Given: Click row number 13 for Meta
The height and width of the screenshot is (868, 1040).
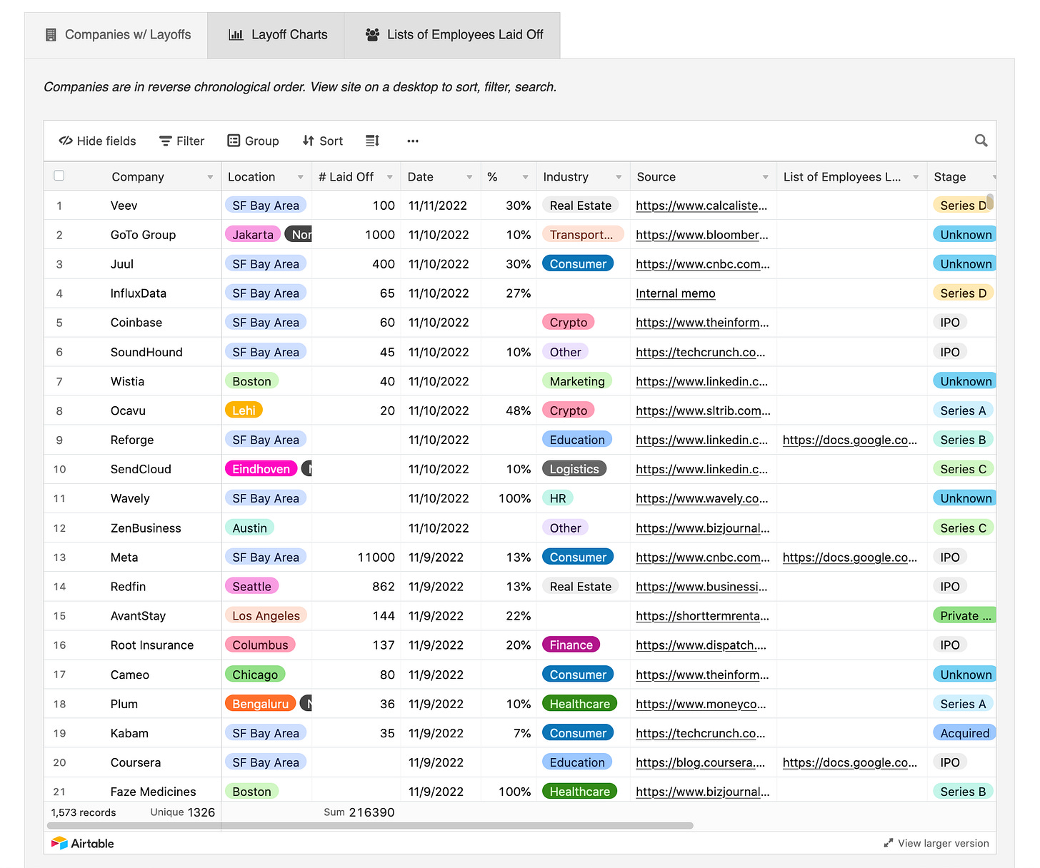Looking at the screenshot, I should tap(59, 557).
